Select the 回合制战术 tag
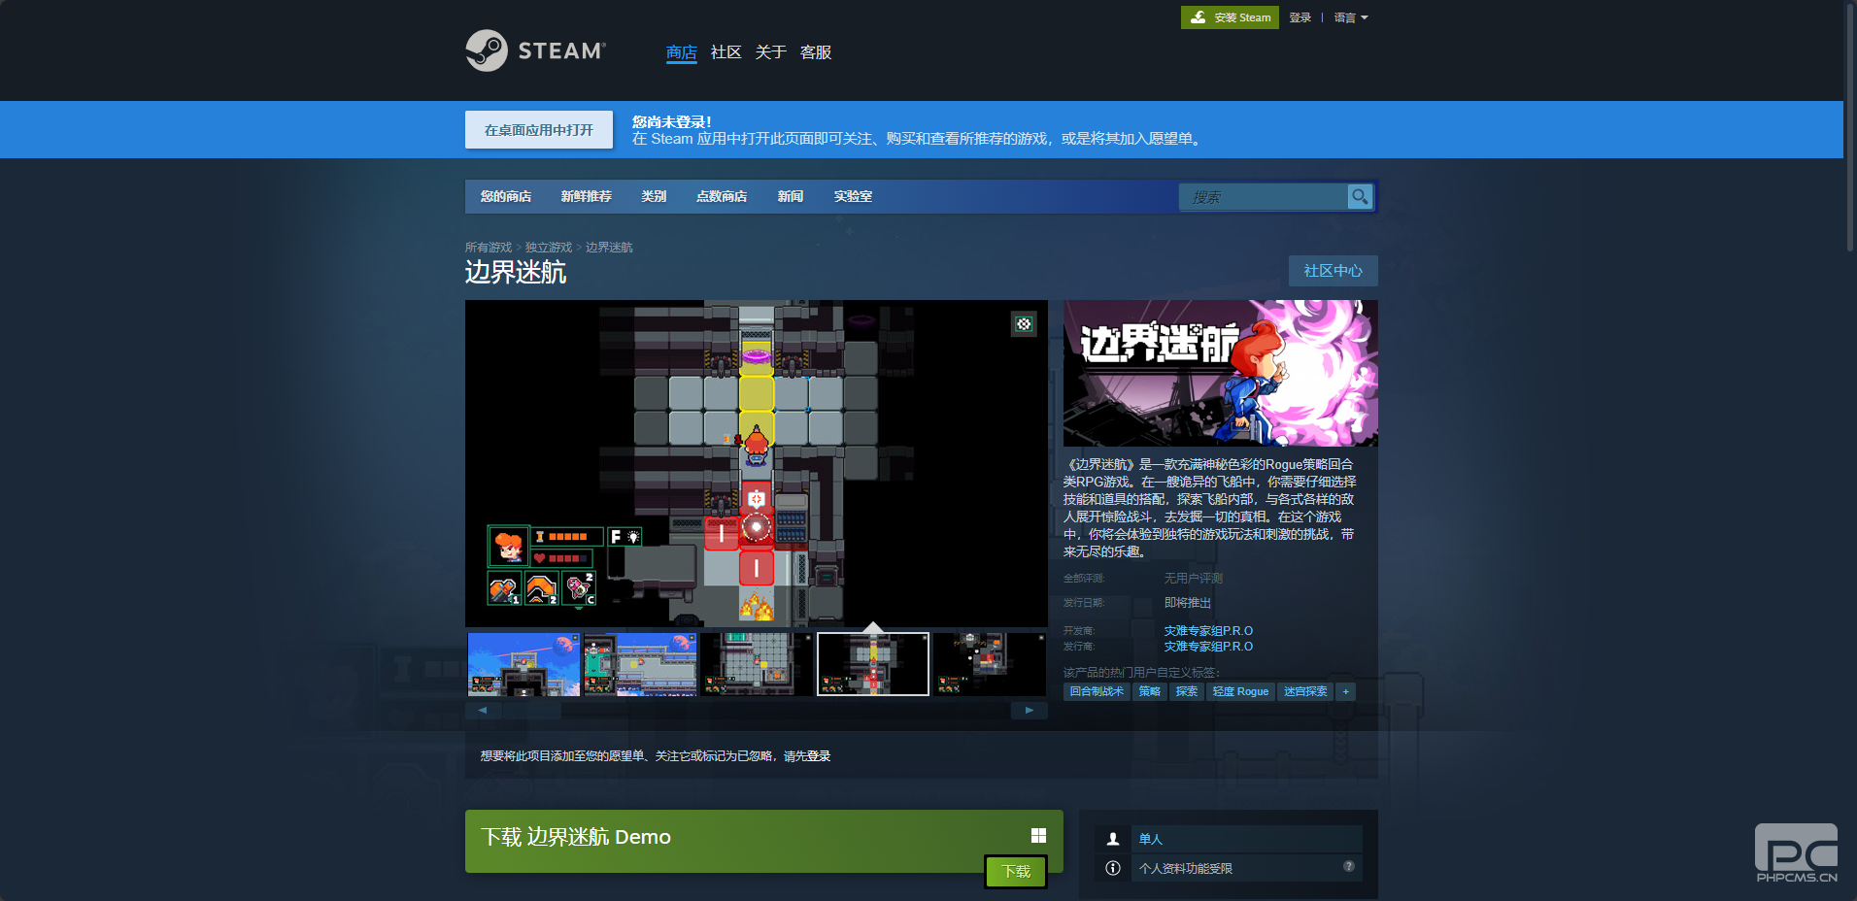 pyautogui.click(x=1097, y=691)
